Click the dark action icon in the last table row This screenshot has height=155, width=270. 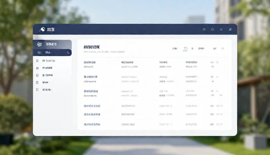pos(212,124)
